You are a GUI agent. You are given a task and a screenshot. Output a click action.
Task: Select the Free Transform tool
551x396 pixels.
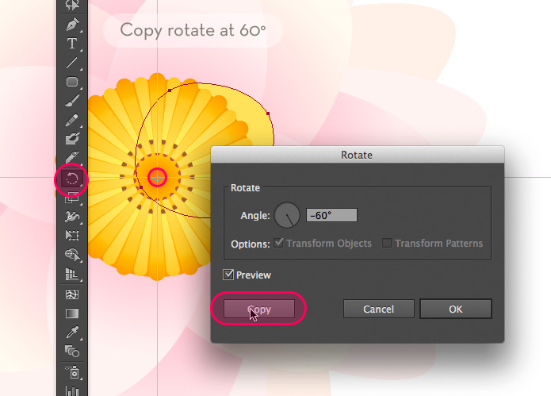click(x=72, y=235)
